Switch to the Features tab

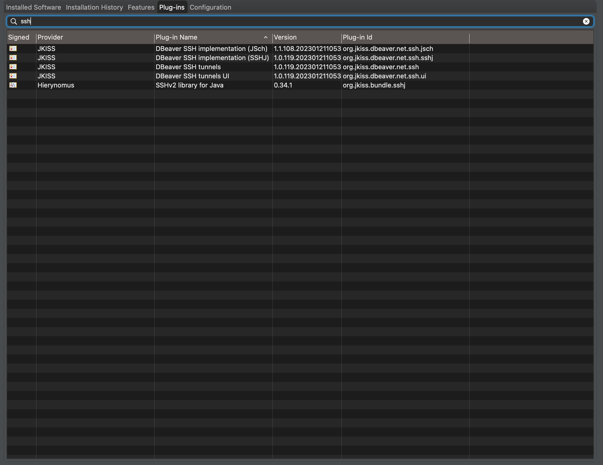pos(141,7)
